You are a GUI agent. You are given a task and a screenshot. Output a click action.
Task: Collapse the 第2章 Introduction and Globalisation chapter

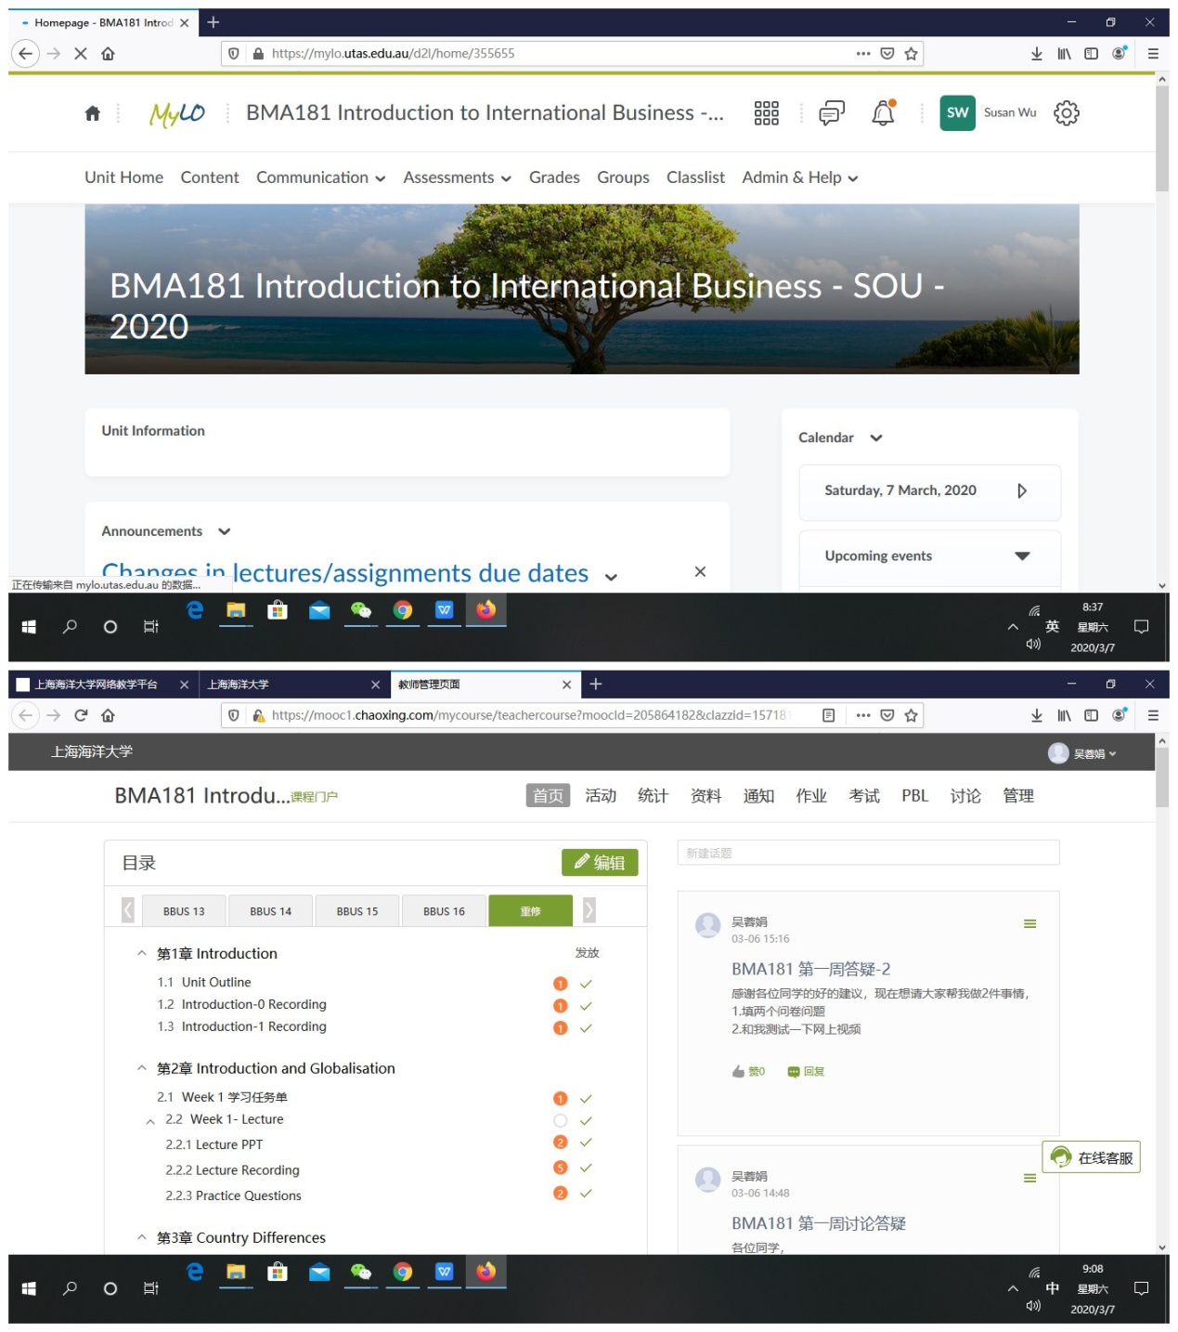coord(142,1068)
